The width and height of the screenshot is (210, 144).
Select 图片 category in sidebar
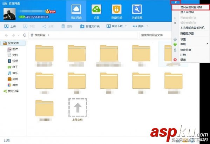(13, 49)
